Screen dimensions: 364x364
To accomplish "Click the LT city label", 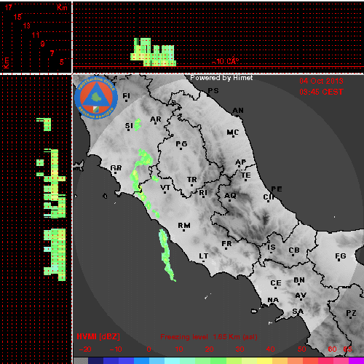I will [204, 256].
